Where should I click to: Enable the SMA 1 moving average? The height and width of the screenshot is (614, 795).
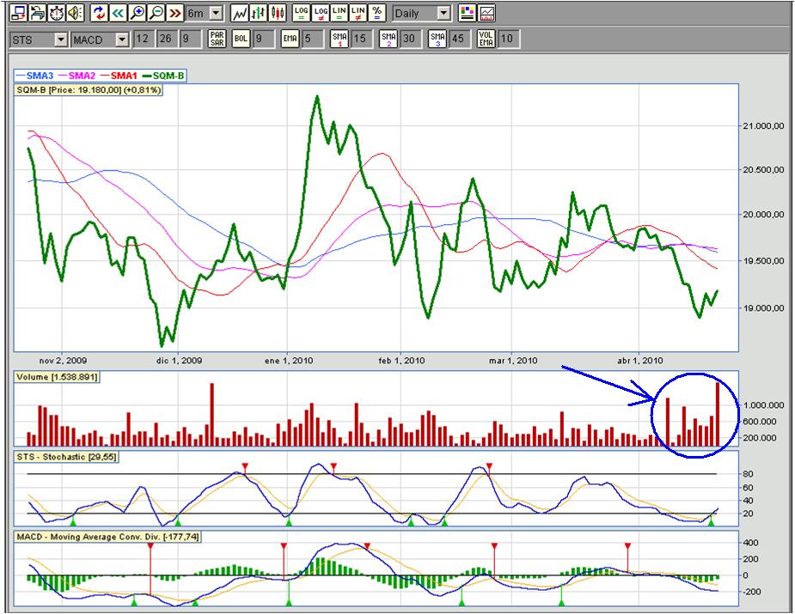pyautogui.click(x=339, y=39)
